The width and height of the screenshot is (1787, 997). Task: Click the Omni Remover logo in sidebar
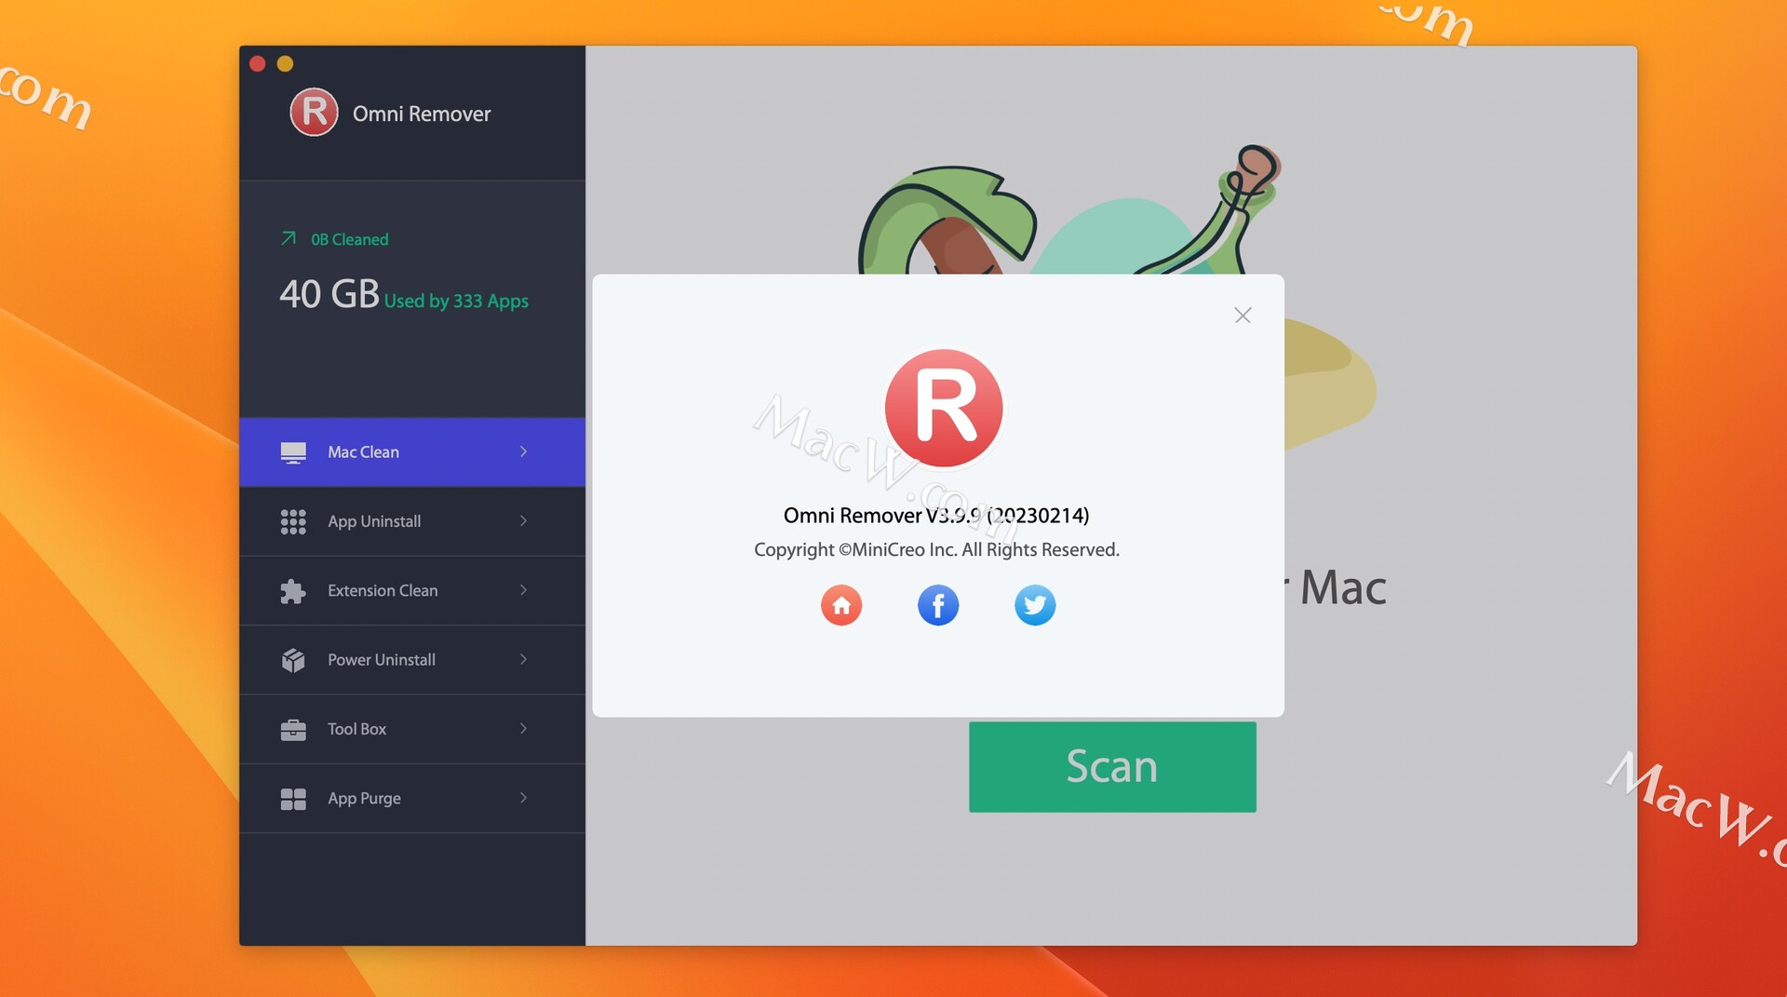pyautogui.click(x=314, y=113)
